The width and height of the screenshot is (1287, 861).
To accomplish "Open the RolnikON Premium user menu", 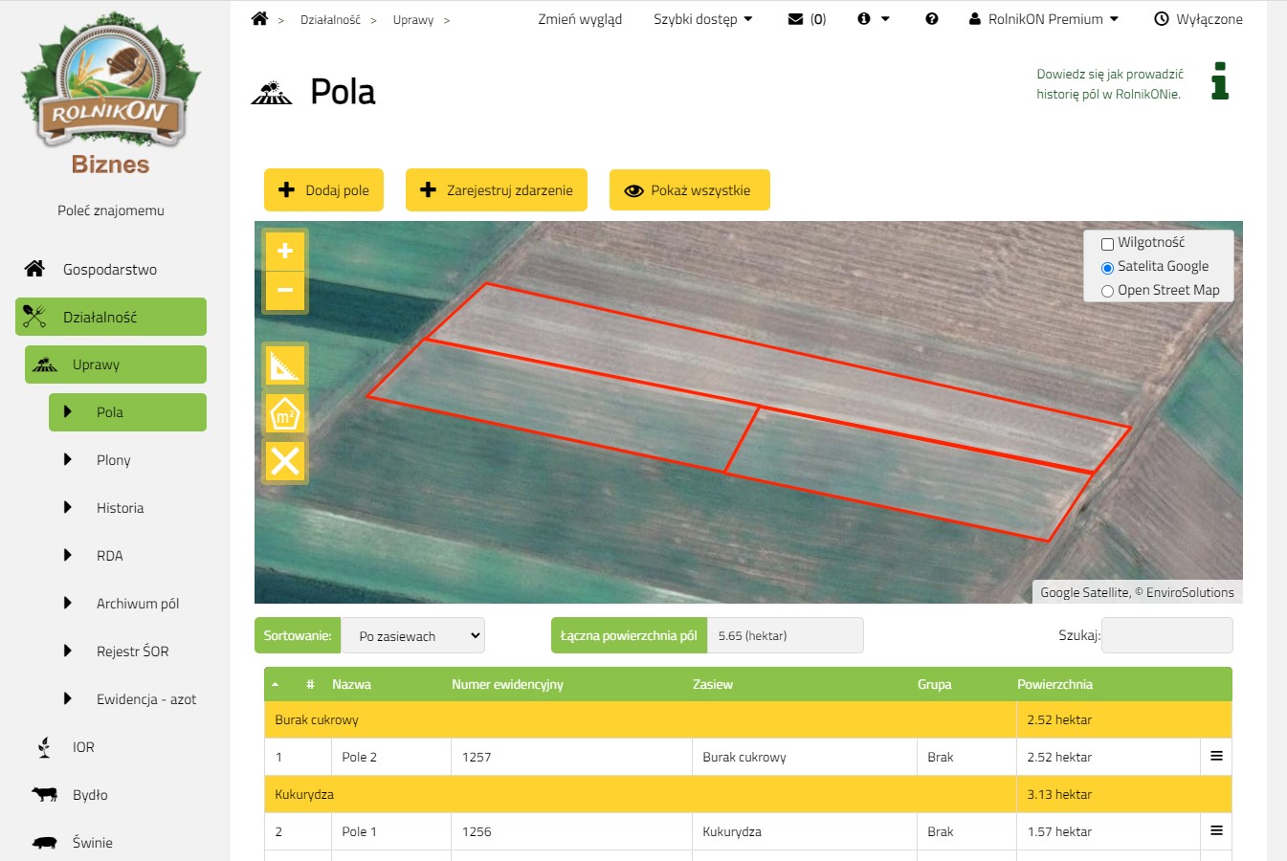I will (x=1044, y=19).
